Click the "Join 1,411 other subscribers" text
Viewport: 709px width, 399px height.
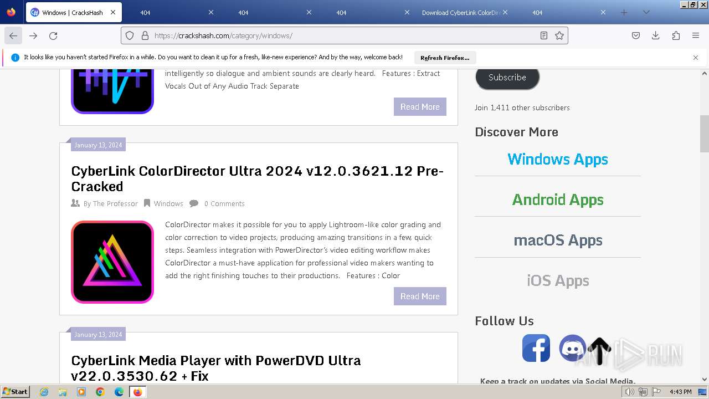pos(522,108)
